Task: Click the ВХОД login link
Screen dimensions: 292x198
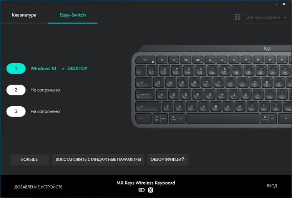Action: (x=272, y=186)
